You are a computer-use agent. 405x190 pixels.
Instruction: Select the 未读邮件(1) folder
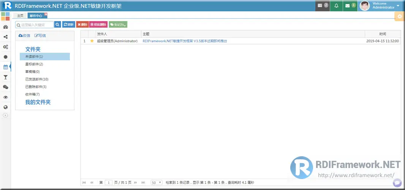pos(45,57)
